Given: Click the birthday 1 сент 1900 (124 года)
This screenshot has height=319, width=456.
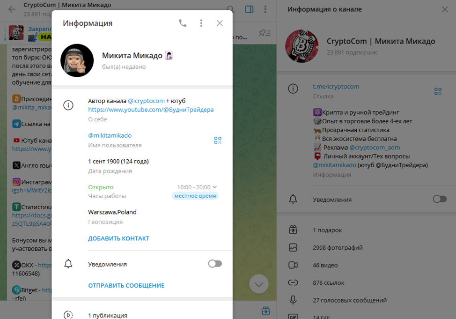Looking at the screenshot, I should (118, 161).
